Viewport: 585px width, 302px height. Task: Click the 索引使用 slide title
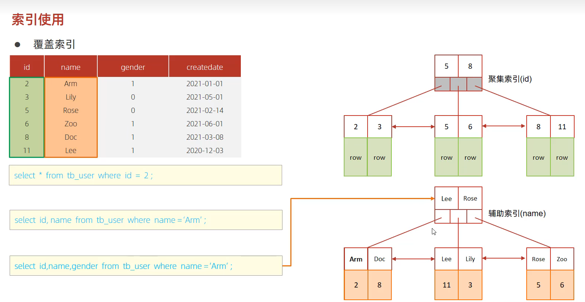pyautogui.click(x=38, y=19)
